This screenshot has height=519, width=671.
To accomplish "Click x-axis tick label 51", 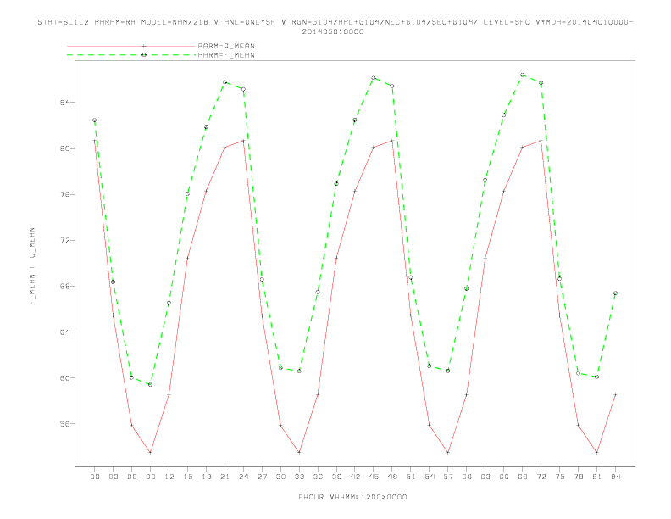I will tap(411, 477).
